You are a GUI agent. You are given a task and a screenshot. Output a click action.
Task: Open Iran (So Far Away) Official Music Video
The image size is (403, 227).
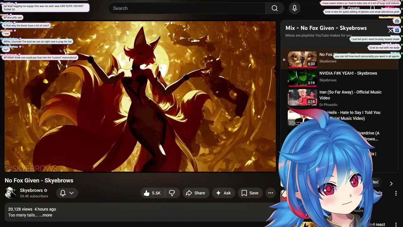[350, 95]
